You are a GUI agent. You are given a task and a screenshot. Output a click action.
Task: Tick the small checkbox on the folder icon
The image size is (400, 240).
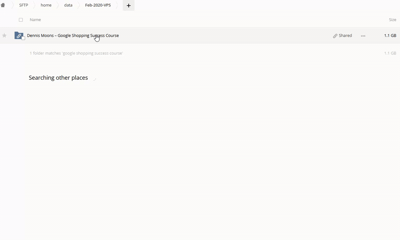point(23,38)
